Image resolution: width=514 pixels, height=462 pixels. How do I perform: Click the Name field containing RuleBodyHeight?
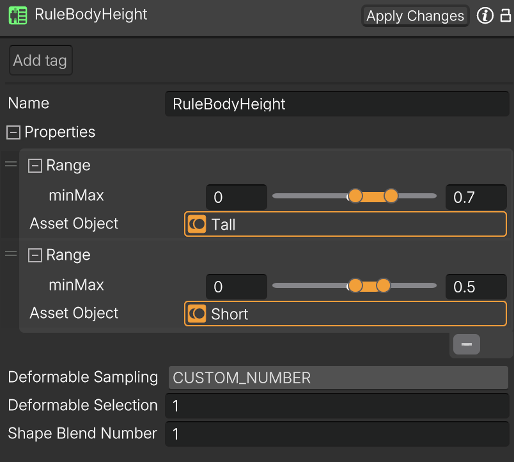[x=337, y=104]
